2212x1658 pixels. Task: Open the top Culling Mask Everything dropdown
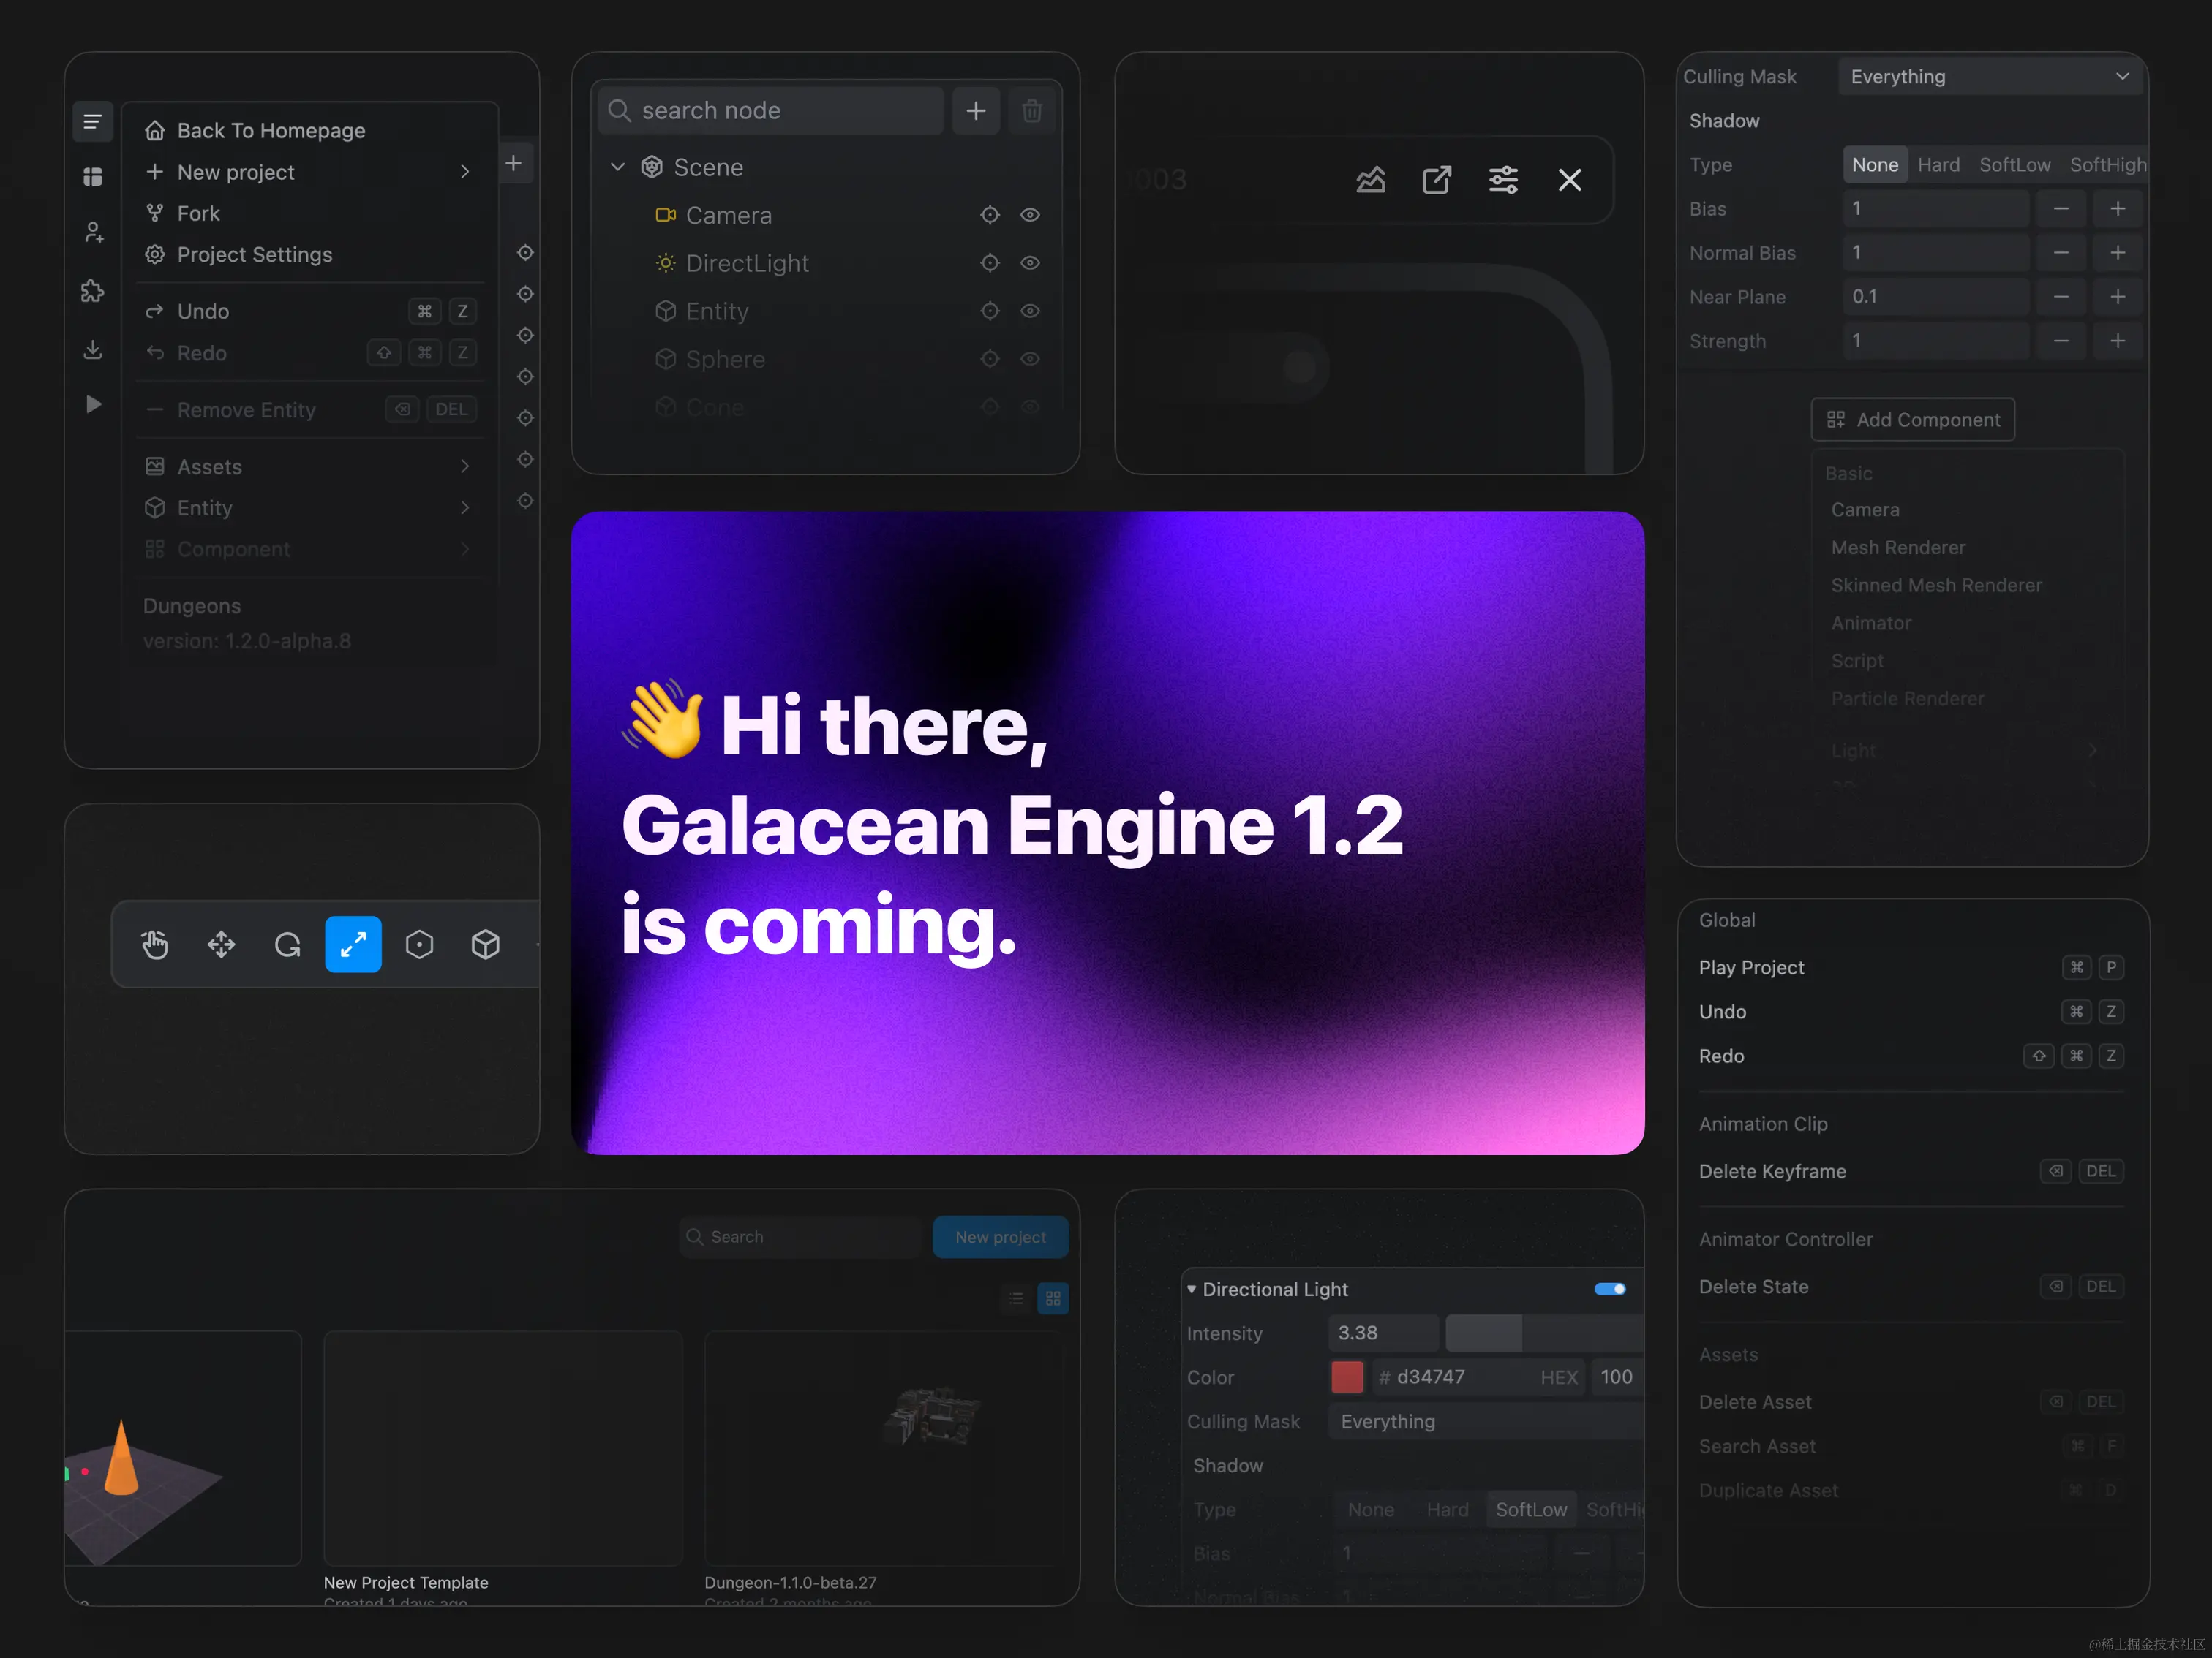[1990, 77]
